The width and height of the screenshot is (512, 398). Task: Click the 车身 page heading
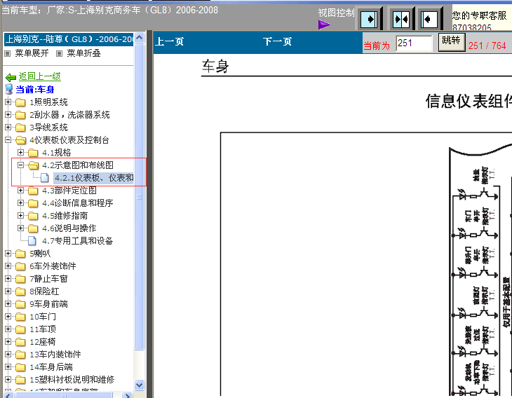click(x=215, y=67)
